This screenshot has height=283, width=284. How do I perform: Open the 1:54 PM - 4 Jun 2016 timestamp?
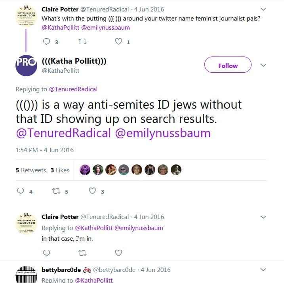45,150
